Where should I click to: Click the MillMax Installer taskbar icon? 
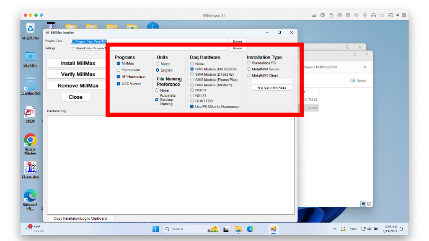coord(273,229)
